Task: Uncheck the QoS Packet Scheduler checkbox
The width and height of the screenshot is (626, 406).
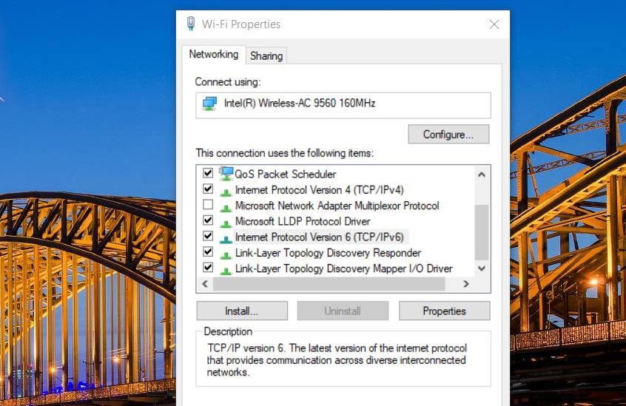Action: [208, 173]
